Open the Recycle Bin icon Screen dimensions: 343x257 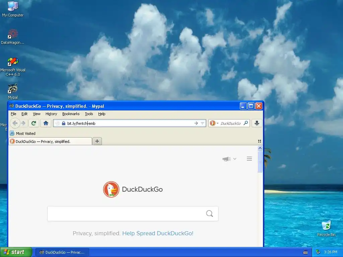pyautogui.click(x=326, y=228)
